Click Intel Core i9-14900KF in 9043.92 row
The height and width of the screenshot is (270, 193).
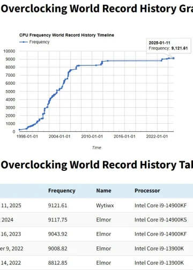tap(161, 234)
